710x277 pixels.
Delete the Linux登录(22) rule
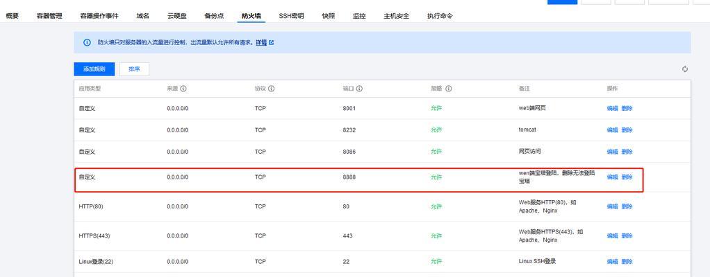tap(627, 262)
